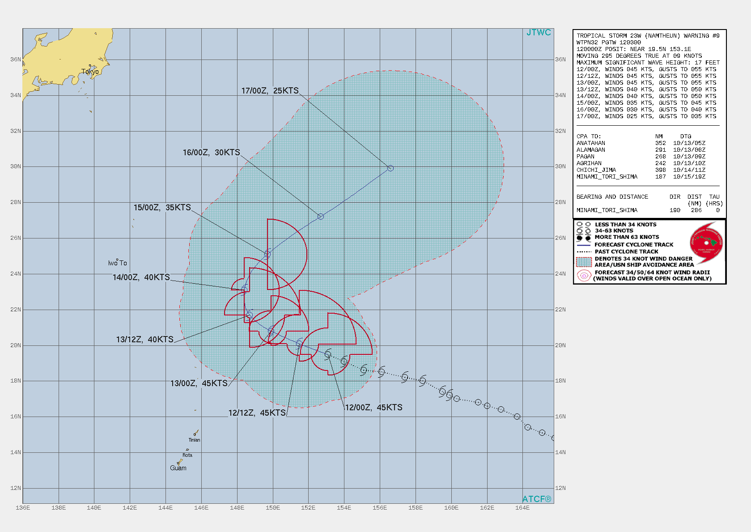
Task: Click the Tokyo city marker on map
Action: coord(90,66)
